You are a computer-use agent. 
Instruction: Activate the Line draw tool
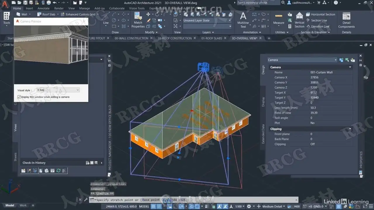point(106,18)
